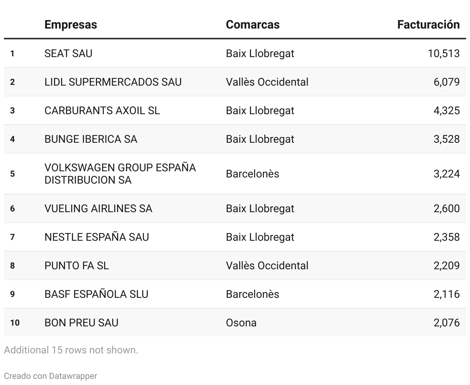Select the BON PREU SAU cell
The image size is (470, 385).
(81, 323)
